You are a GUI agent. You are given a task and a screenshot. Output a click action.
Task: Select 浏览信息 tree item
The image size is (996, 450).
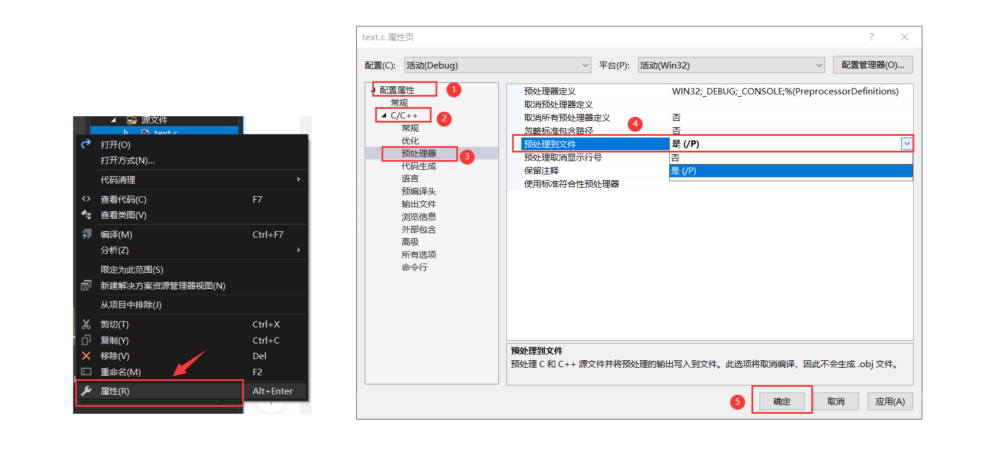419,217
